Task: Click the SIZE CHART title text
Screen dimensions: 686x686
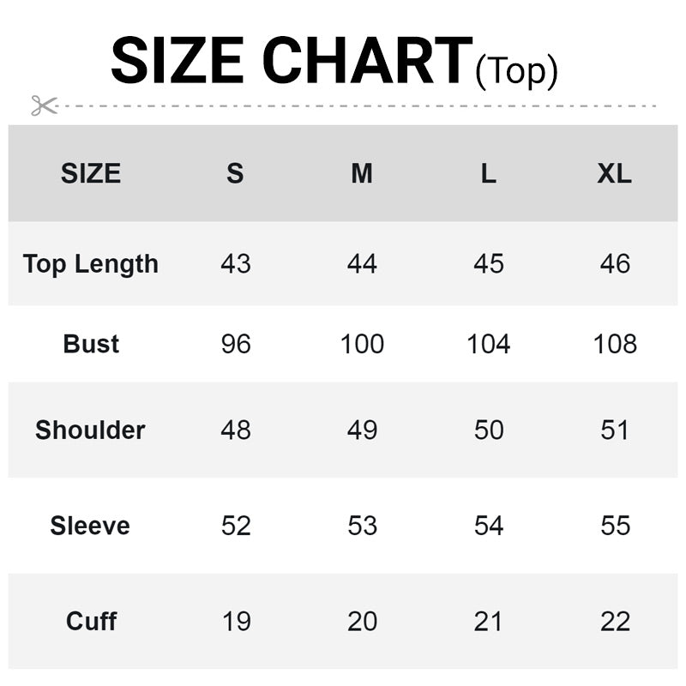Action: [x=292, y=62]
